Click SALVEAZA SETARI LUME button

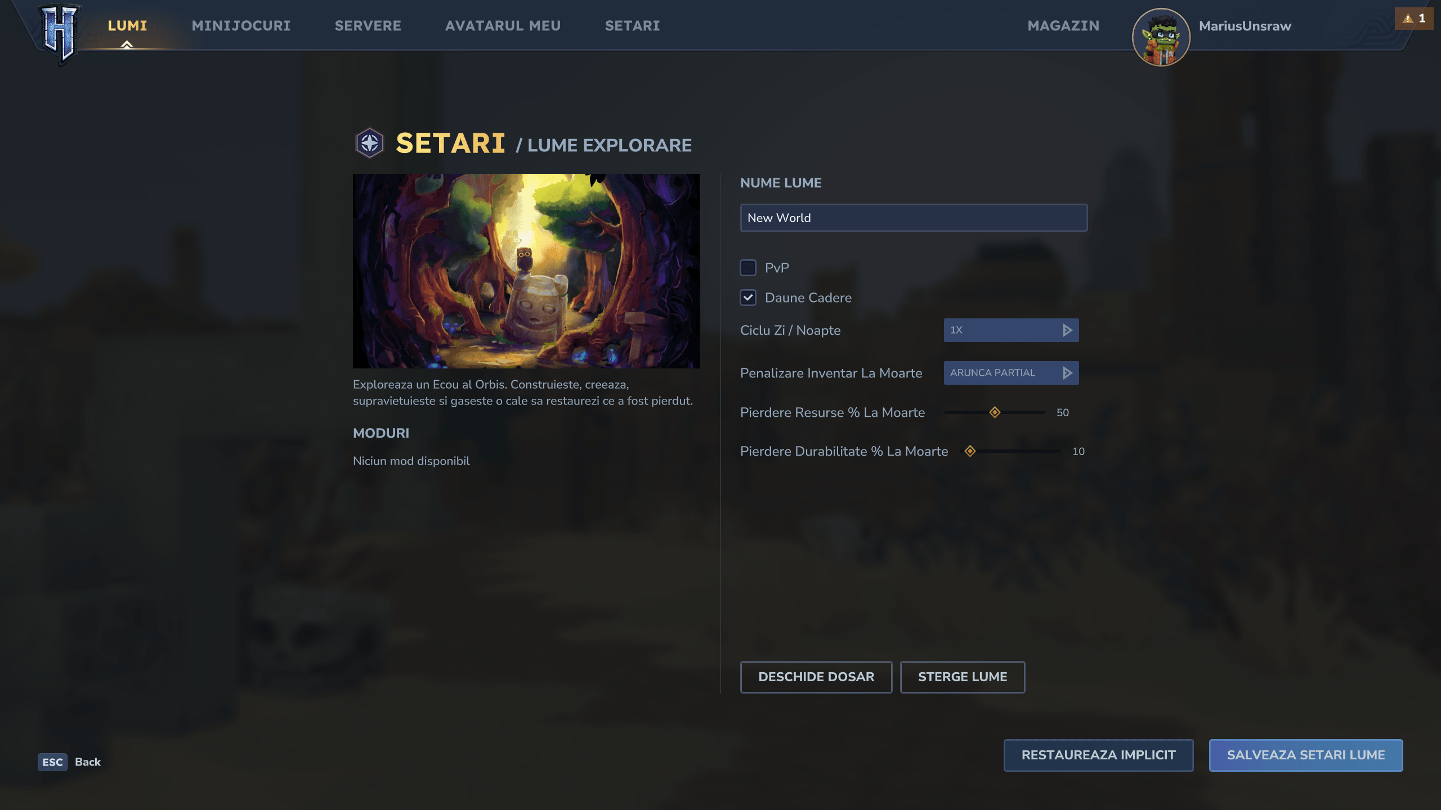1305,755
